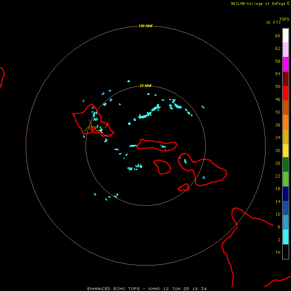Click the legend value "50"
The image size is (291, 291).
click(278, 86)
